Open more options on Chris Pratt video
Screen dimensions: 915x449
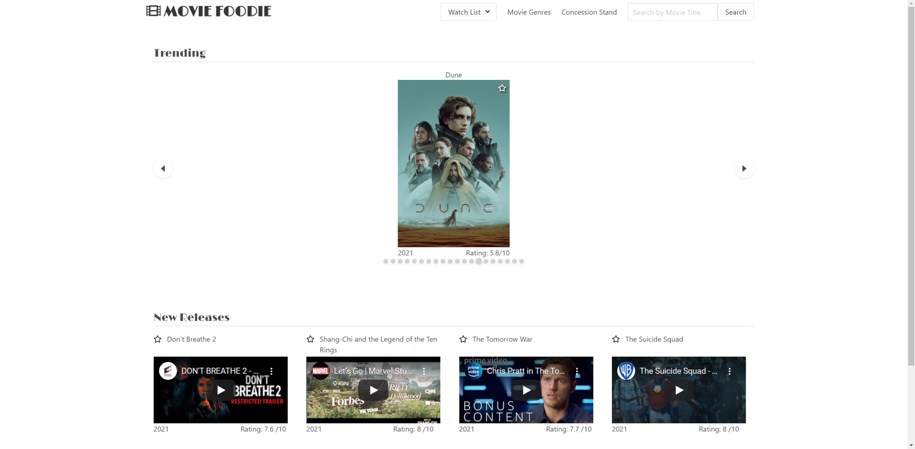pos(577,371)
